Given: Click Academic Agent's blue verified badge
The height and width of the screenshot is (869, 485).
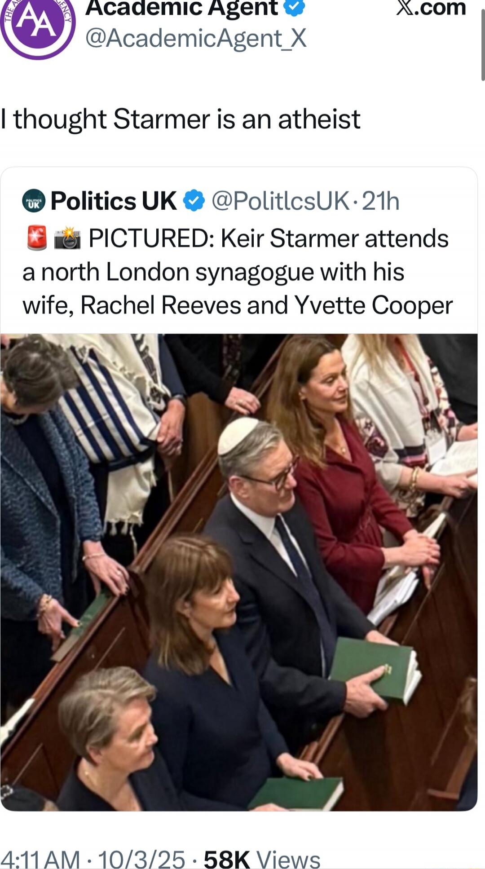Looking at the screenshot, I should pos(295,7).
